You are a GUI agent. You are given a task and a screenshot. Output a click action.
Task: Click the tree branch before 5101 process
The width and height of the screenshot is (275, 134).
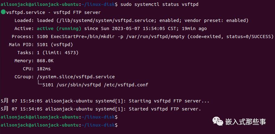click(40, 83)
